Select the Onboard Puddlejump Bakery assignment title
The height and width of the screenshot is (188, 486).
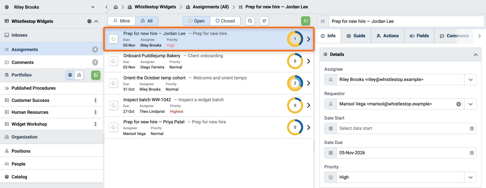coord(152,56)
